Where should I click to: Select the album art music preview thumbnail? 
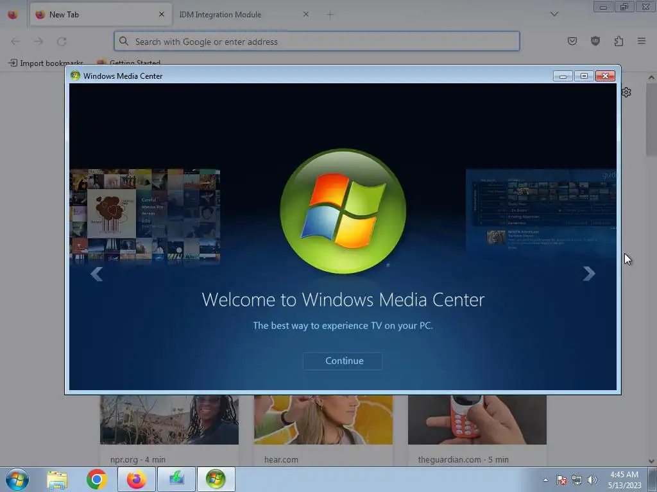[x=144, y=216]
